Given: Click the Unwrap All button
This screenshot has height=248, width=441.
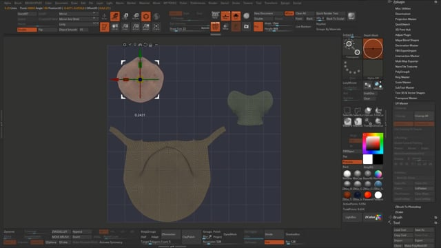Looking at the screenshot, I should click(424, 116).
